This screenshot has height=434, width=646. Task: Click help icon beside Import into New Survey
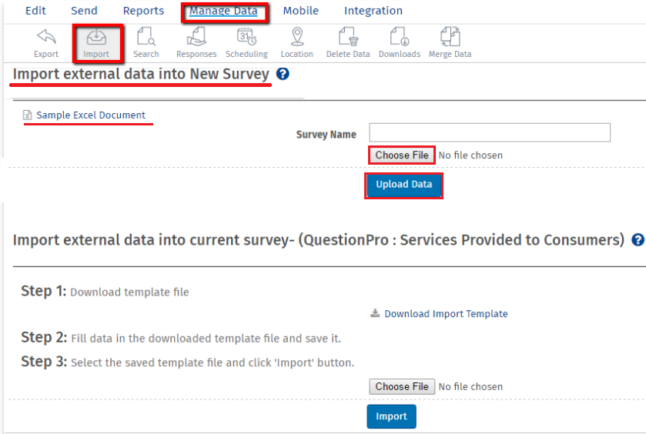283,74
